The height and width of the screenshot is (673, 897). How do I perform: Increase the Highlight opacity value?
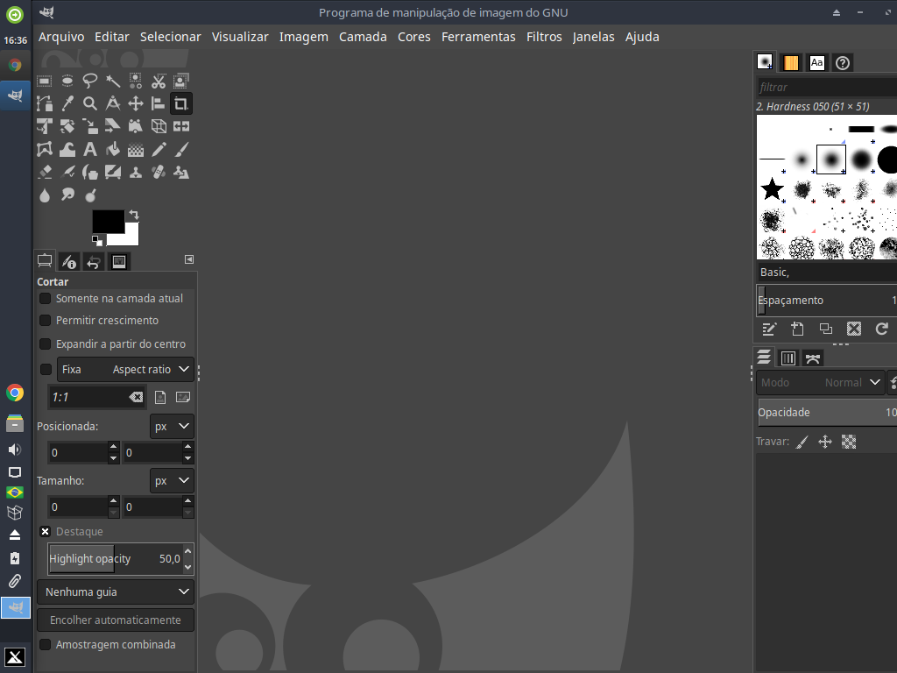[x=187, y=552]
